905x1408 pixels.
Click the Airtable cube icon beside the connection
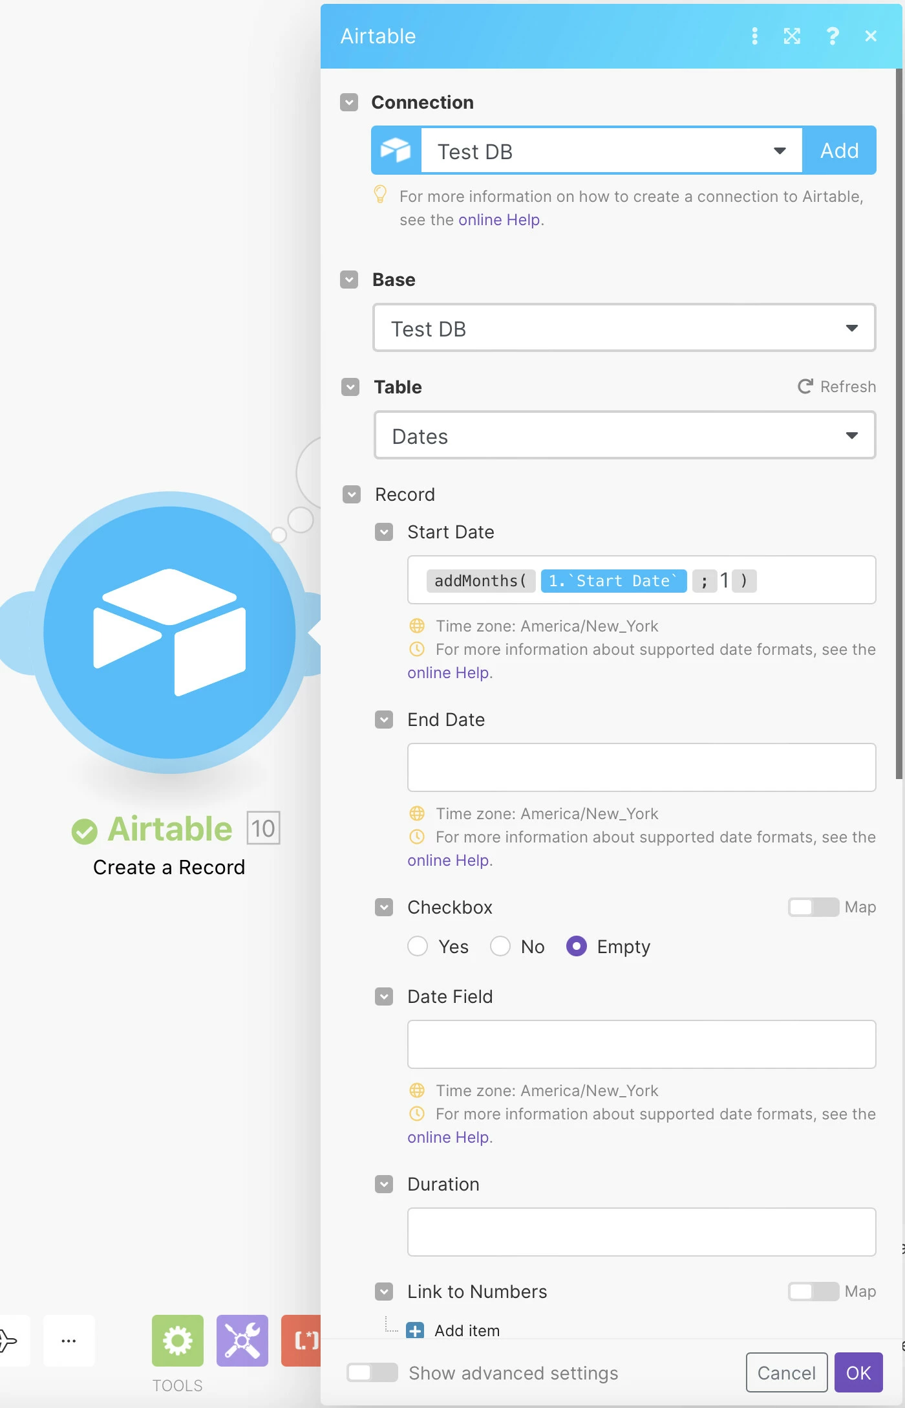[x=396, y=150]
